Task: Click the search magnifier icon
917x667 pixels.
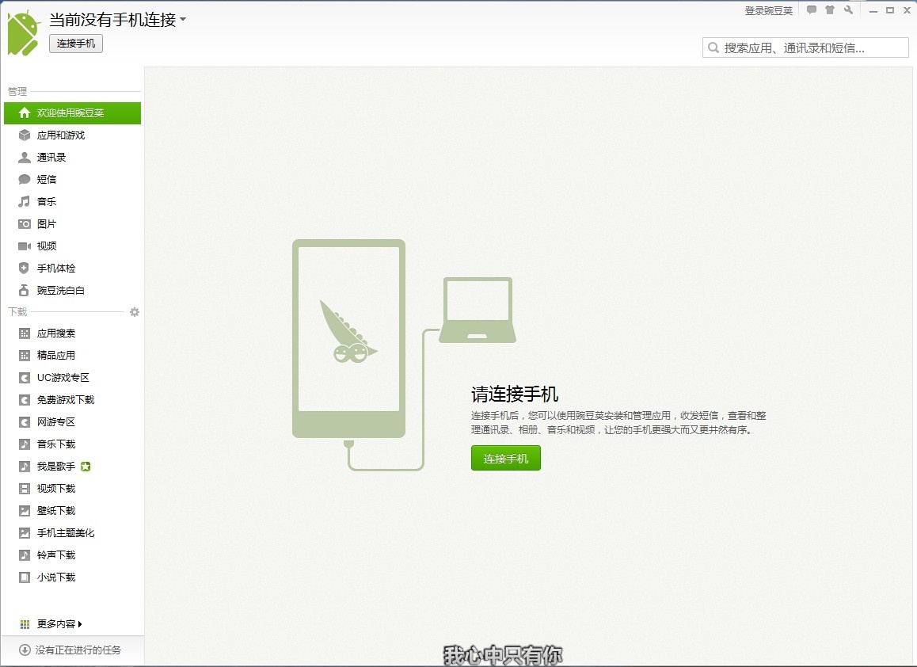Action: (713, 48)
